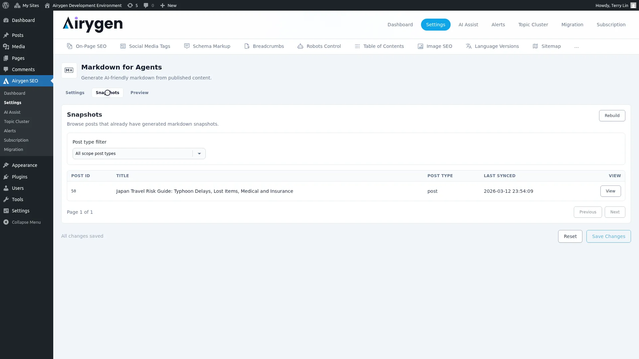Click the Robots Control robot icon
The height and width of the screenshot is (359, 639).
300,46
